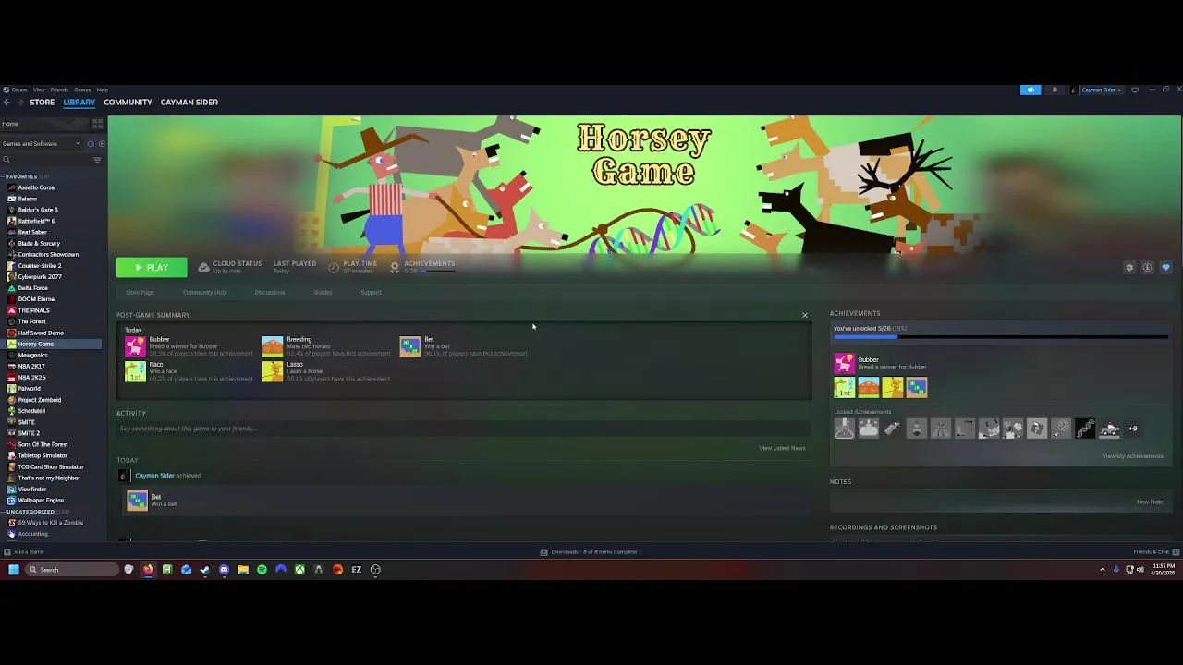Open Cayman Sider's profile in activity feed

tap(154, 476)
